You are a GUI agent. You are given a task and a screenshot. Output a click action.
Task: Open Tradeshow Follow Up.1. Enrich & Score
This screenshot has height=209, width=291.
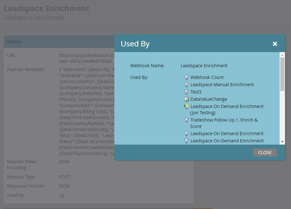224,123
